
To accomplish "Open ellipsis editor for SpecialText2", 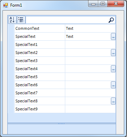I will [113, 53].
